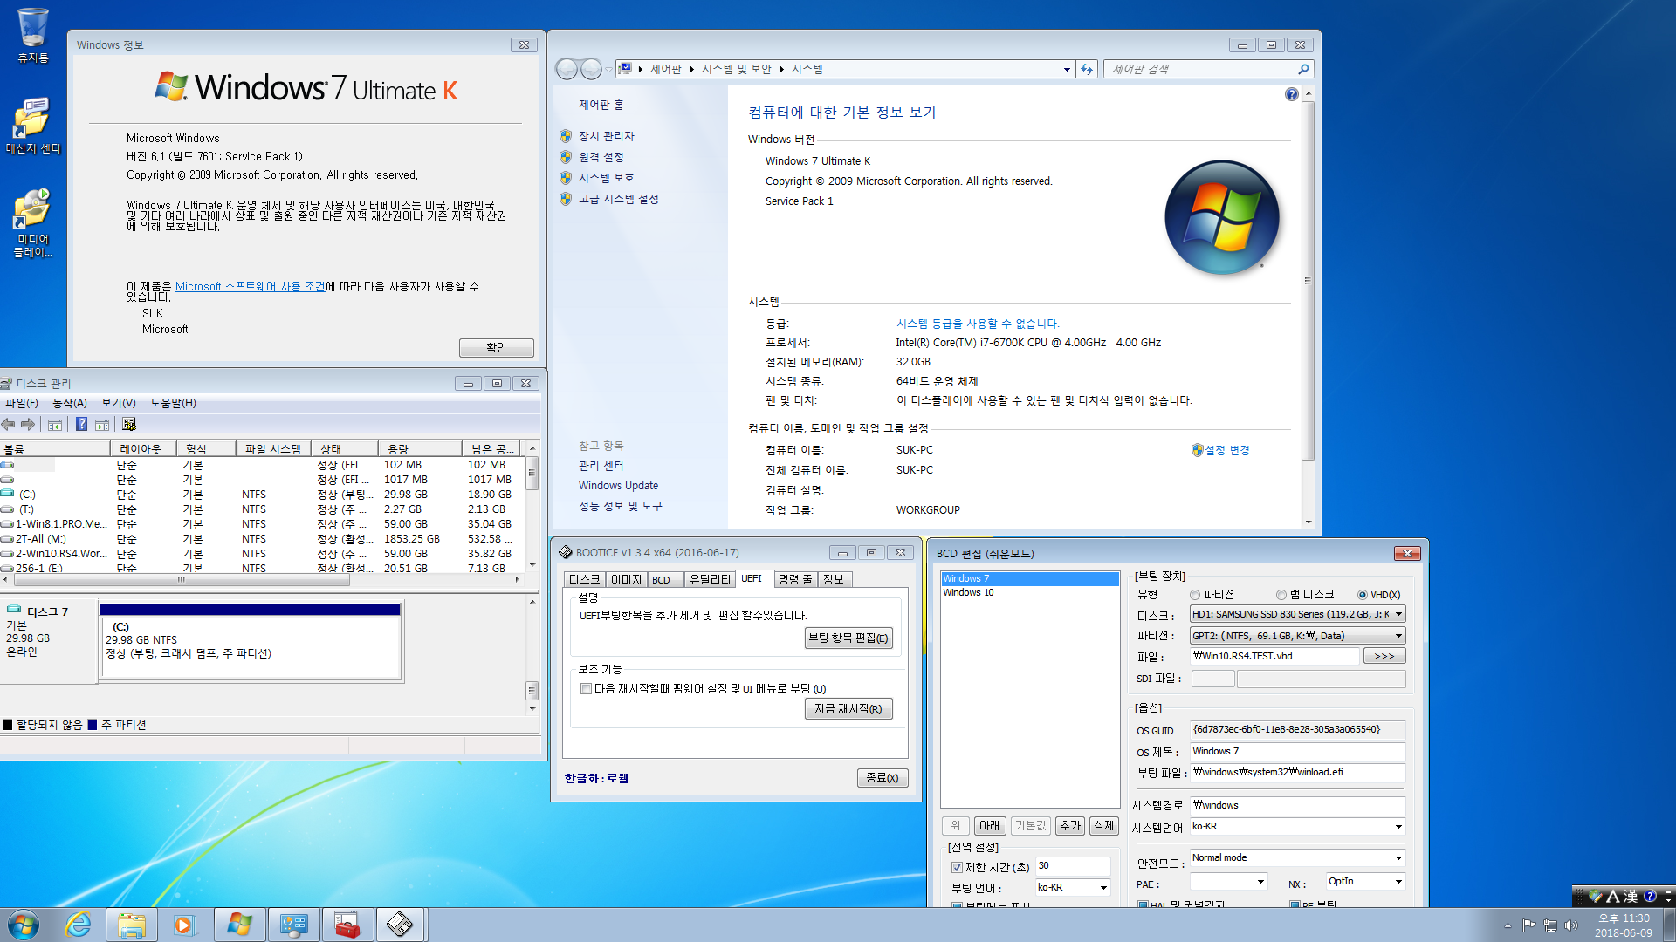Open Windows Explorer from the taskbar
This screenshot has width=1676, height=942.
tap(132, 925)
